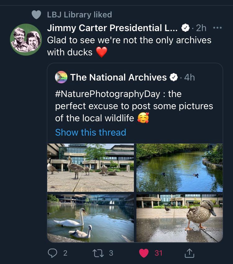Open Jimmy Carter Presidential Library account name

tap(112, 28)
